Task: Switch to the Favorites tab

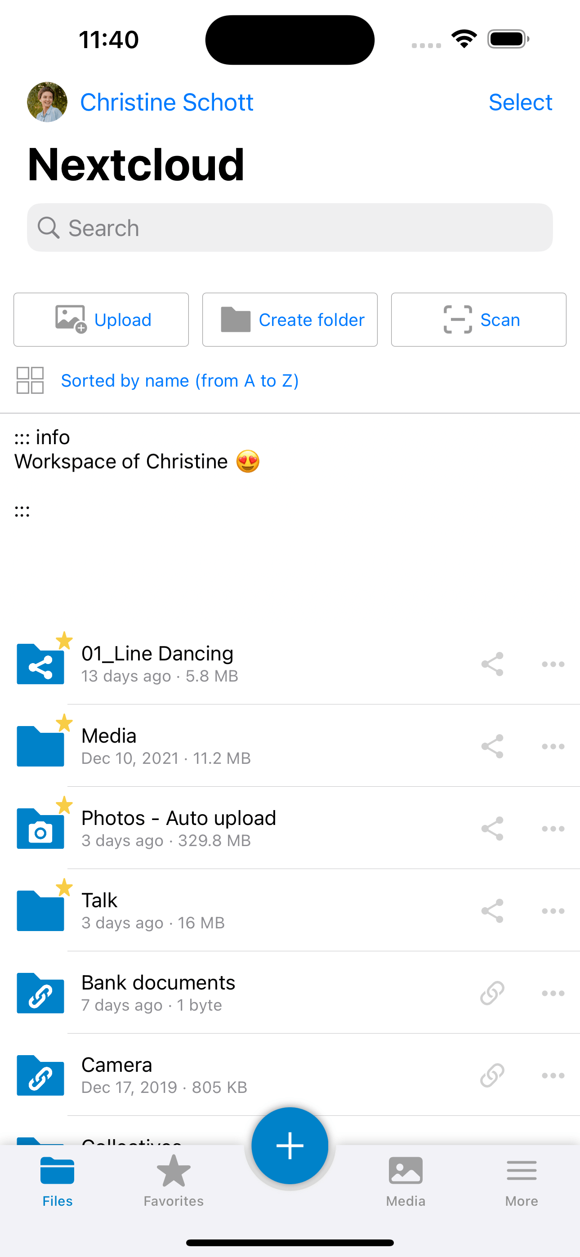Action: pos(174,1180)
